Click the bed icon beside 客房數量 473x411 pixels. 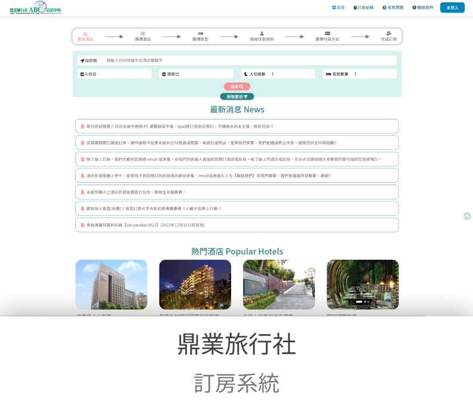328,74
